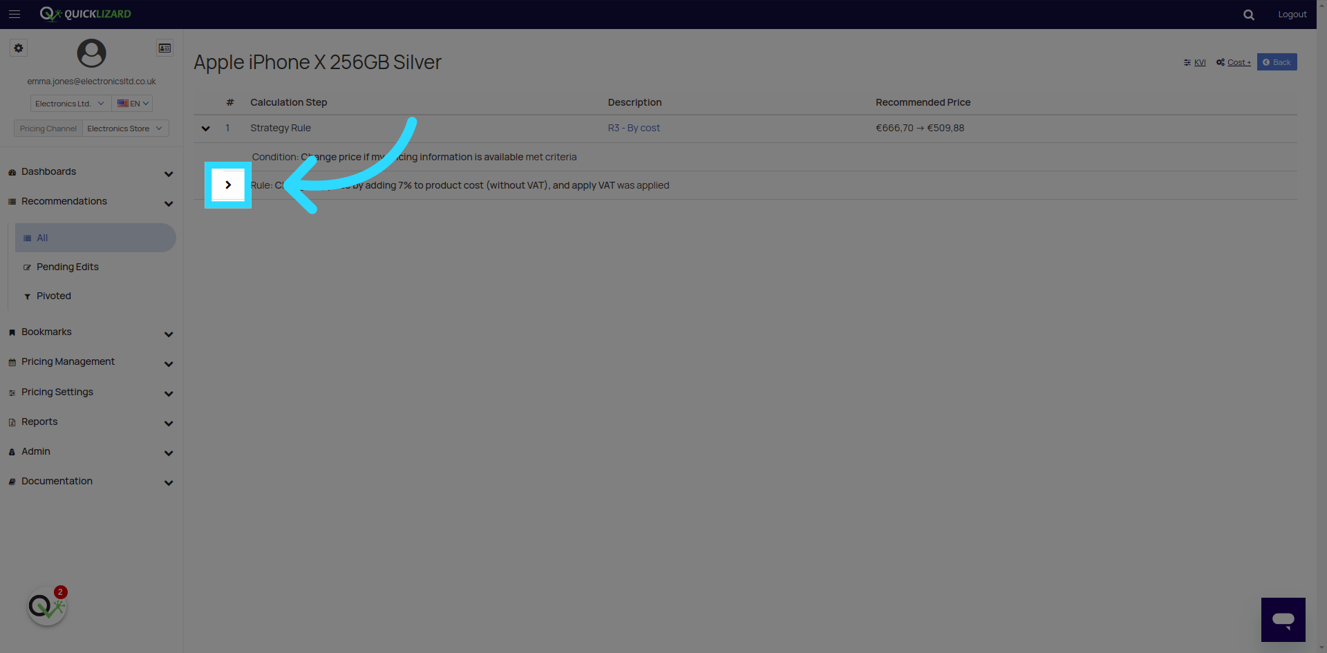The image size is (1327, 653).
Task: Click the Calculation Step column header
Action: click(288, 102)
